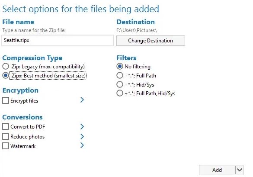Open Convert to PDF settings chevron
The width and height of the screenshot is (253, 177).
pos(82,127)
